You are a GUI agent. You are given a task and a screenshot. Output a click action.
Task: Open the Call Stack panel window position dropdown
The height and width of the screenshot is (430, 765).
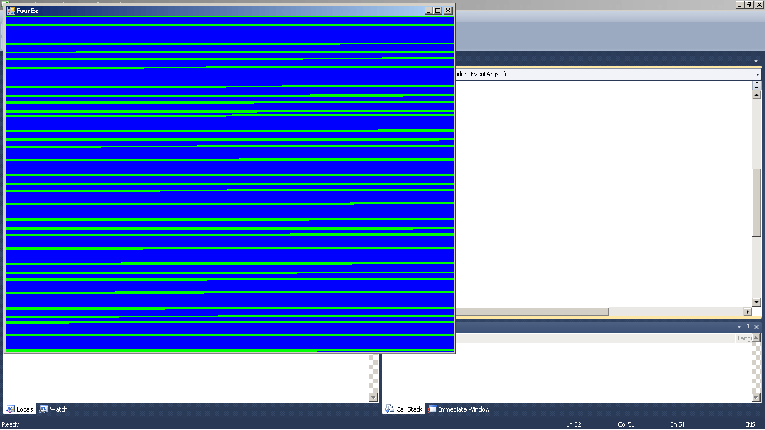point(739,327)
